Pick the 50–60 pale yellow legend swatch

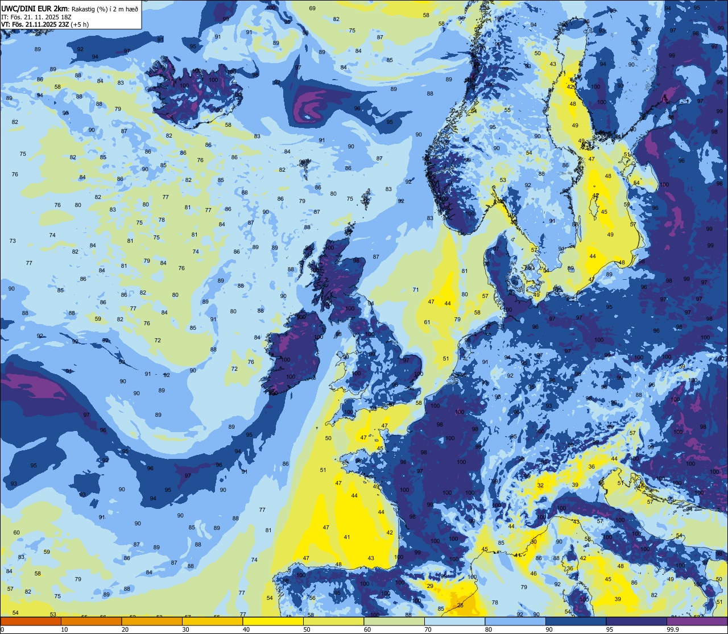333,621
